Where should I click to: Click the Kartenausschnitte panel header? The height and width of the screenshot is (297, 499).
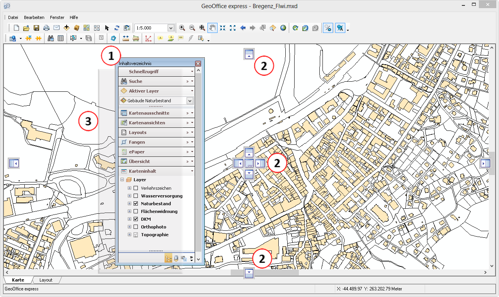(149, 113)
